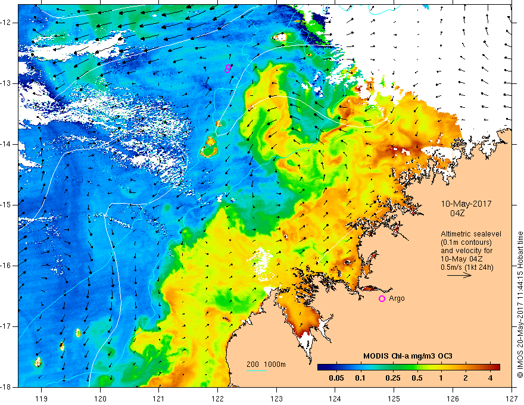Screen dimensions: 524x405
Task: Click the "0.5m/s (1kt 24h)" text
Action: 467,267
